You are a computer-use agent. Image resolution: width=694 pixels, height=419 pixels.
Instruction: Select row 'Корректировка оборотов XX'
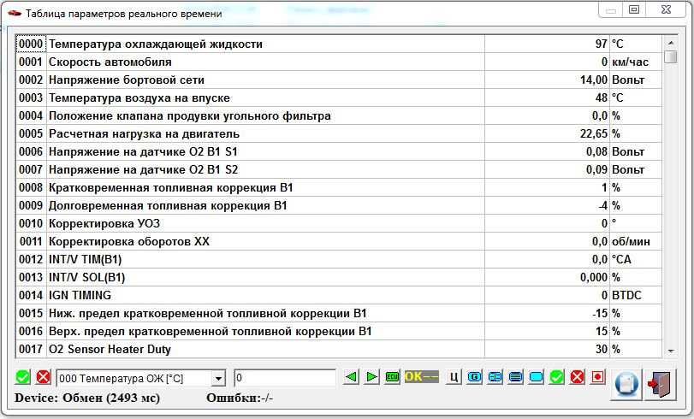click(339, 242)
